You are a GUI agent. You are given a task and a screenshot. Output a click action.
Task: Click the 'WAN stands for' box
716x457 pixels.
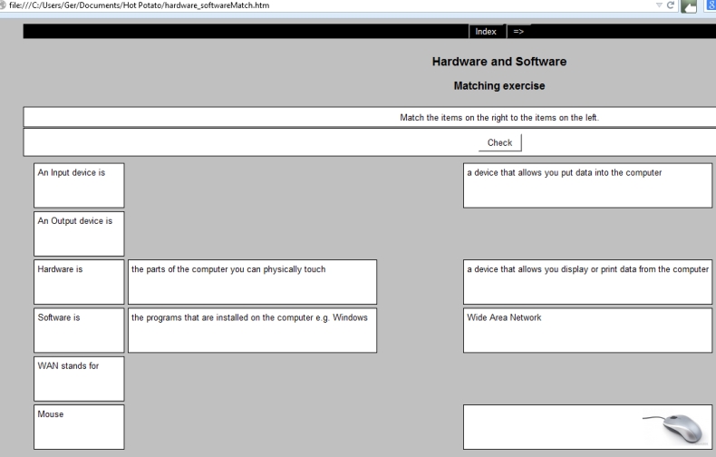(79, 378)
